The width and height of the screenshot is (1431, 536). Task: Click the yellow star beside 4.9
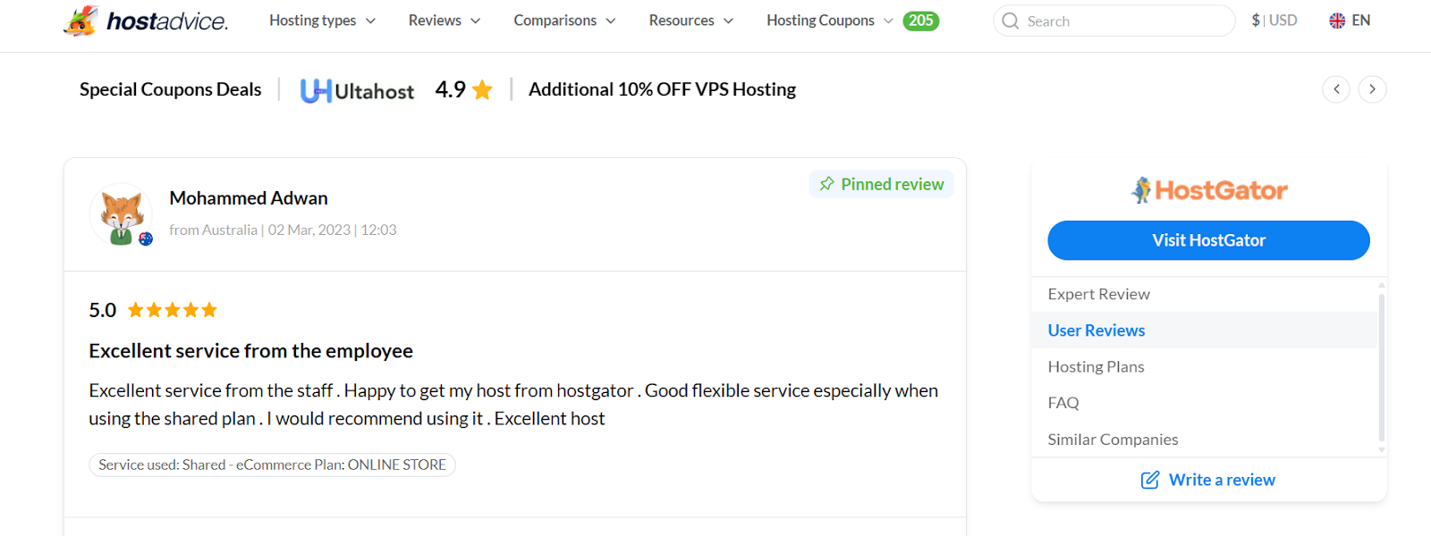482,89
